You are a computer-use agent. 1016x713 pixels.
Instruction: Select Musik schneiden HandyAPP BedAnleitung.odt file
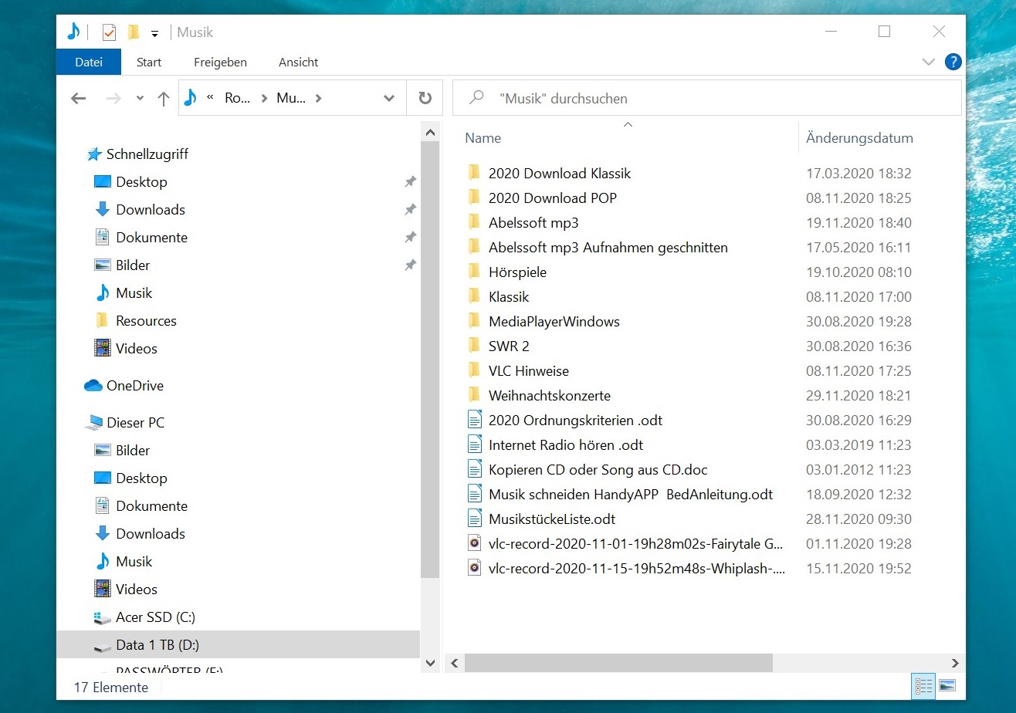tap(631, 494)
